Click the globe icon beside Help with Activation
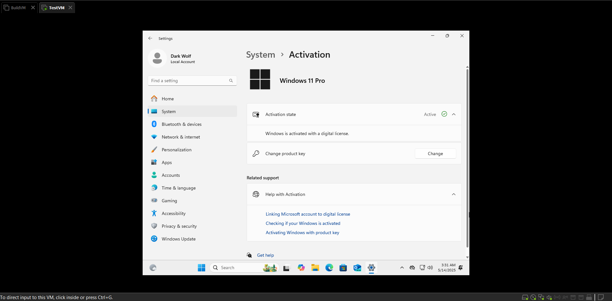The height and width of the screenshot is (301, 612). pos(256,194)
